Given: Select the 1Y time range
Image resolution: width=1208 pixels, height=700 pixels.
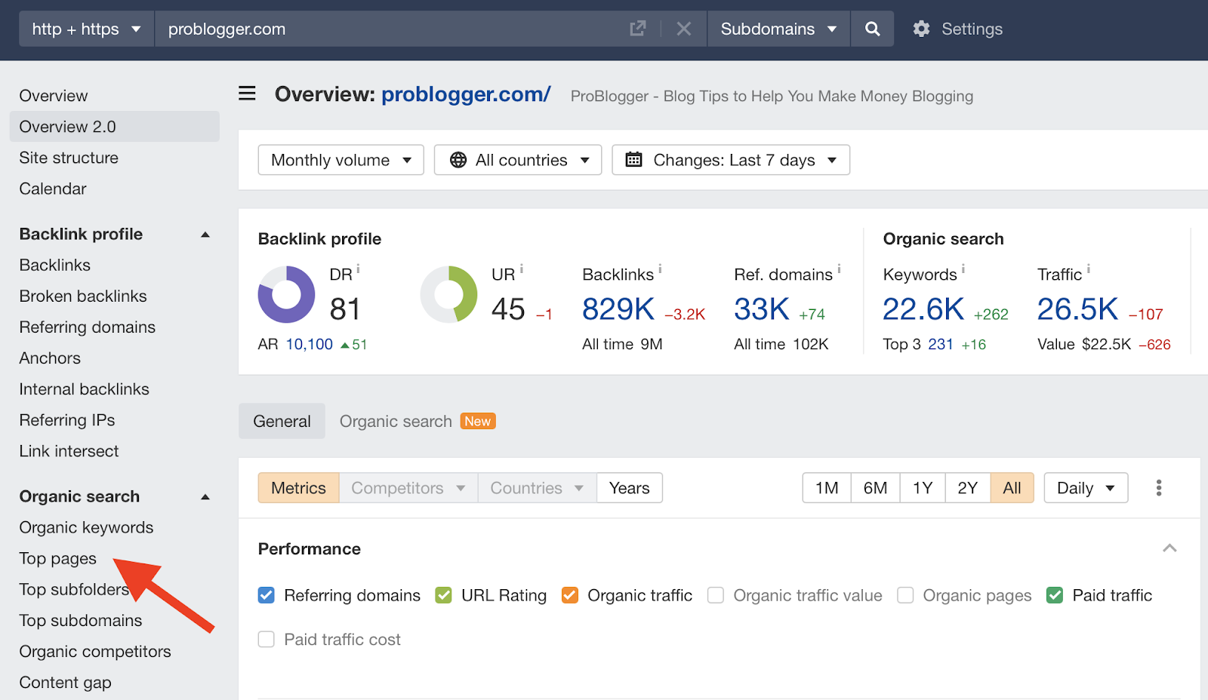Looking at the screenshot, I should (x=923, y=488).
